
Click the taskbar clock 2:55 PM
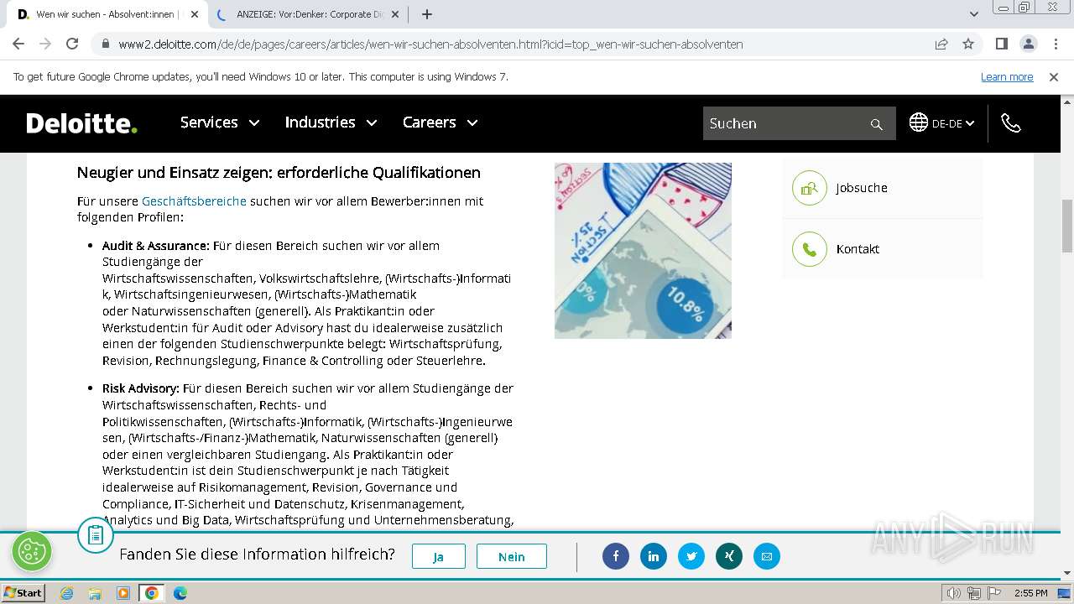[x=1030, y=593]
